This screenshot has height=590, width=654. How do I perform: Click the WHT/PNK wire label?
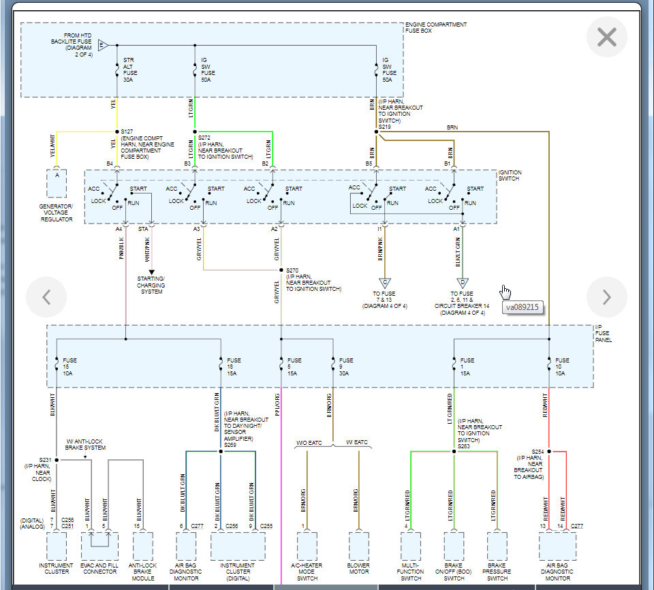tap(147, 249)
